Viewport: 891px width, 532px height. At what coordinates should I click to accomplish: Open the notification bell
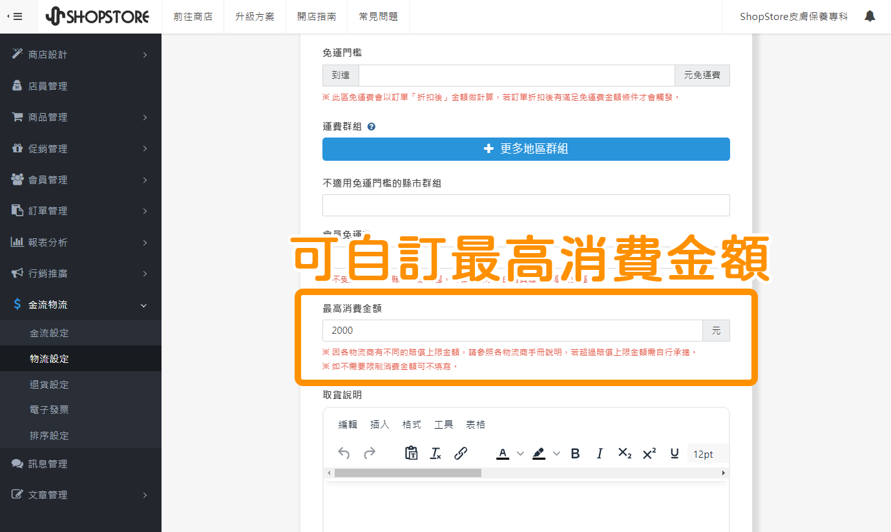click(x=870, y=16)
